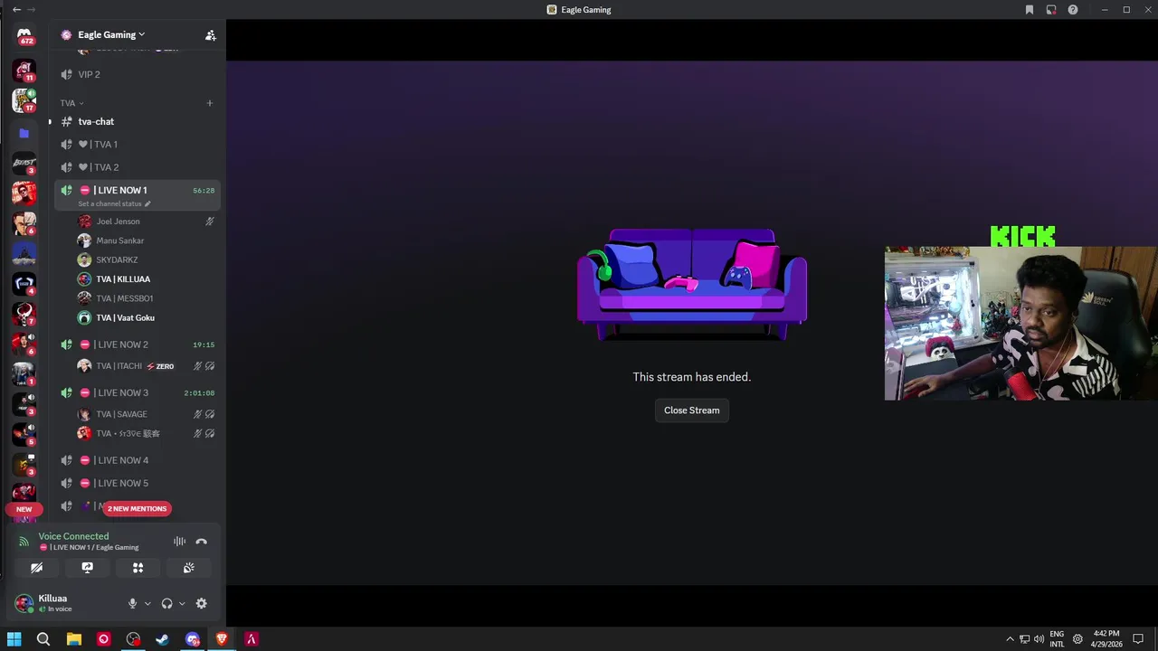Open Help question mark icon
The image size is (1158, 651).
point(1073,10)
